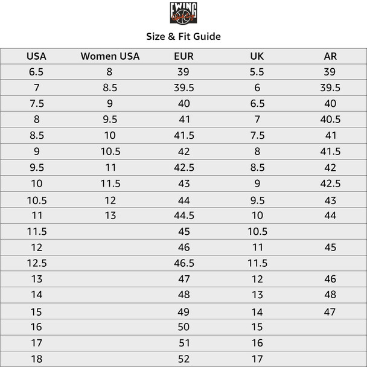The height and width of the screenshot is (367, 367).
Task: Select EUR size 52 cell
Action: [183, 359]
